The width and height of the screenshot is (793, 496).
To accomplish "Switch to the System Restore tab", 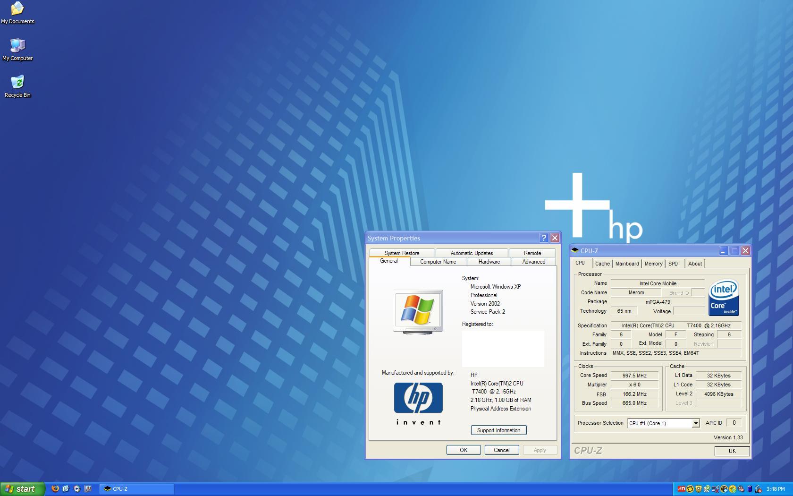I will tap(402, 253).
